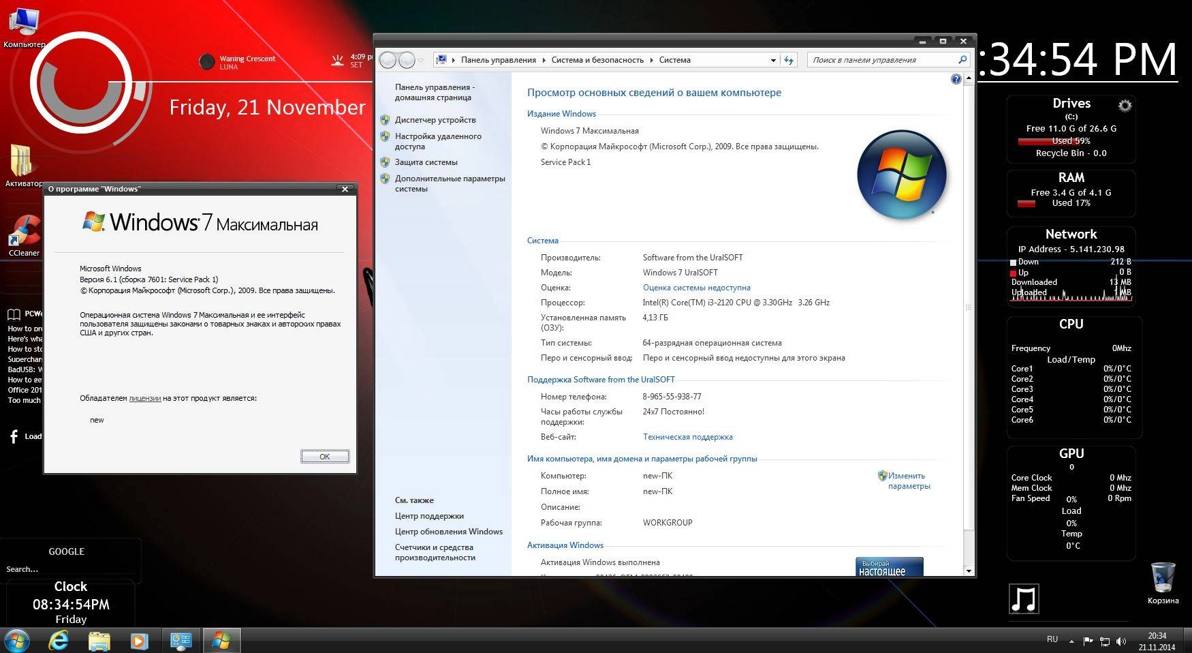The height and width of the screenshot is (653, 1192).
Task: Expand Система и безопасность breadcrumb arrow
Action: click(652, 60)
